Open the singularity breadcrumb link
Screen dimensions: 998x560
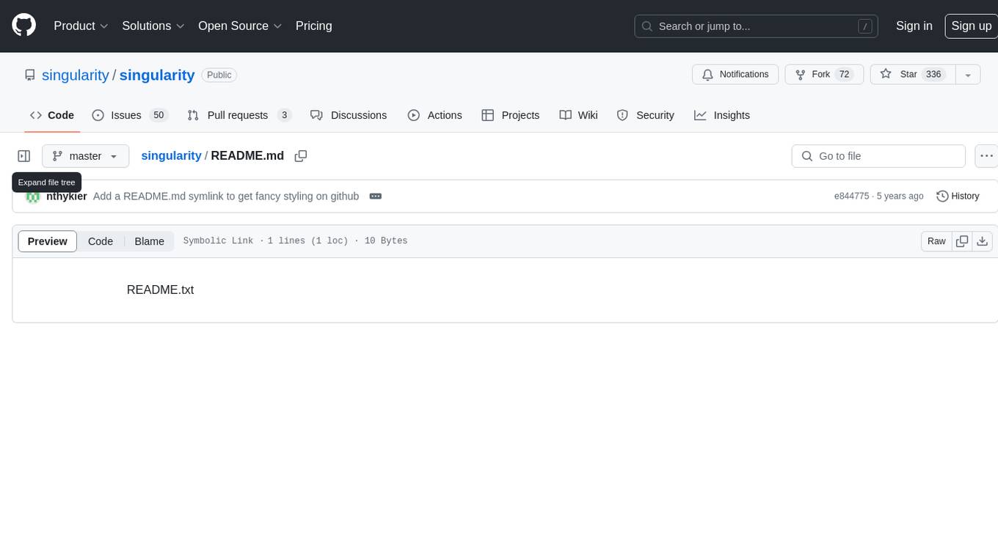[x=171, y=155]
